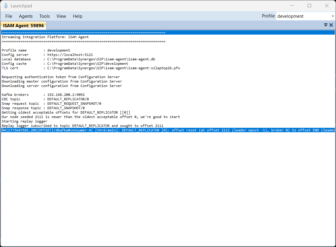Open the View menu
The height and width of the screenshot is (247, 336).
click(x=61, y=16)
